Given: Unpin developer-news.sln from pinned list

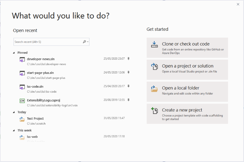Looking at the screenshot, I should point(128,59).
